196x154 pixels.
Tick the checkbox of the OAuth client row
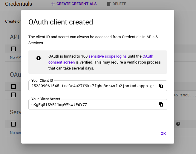(x=13, y=95)
